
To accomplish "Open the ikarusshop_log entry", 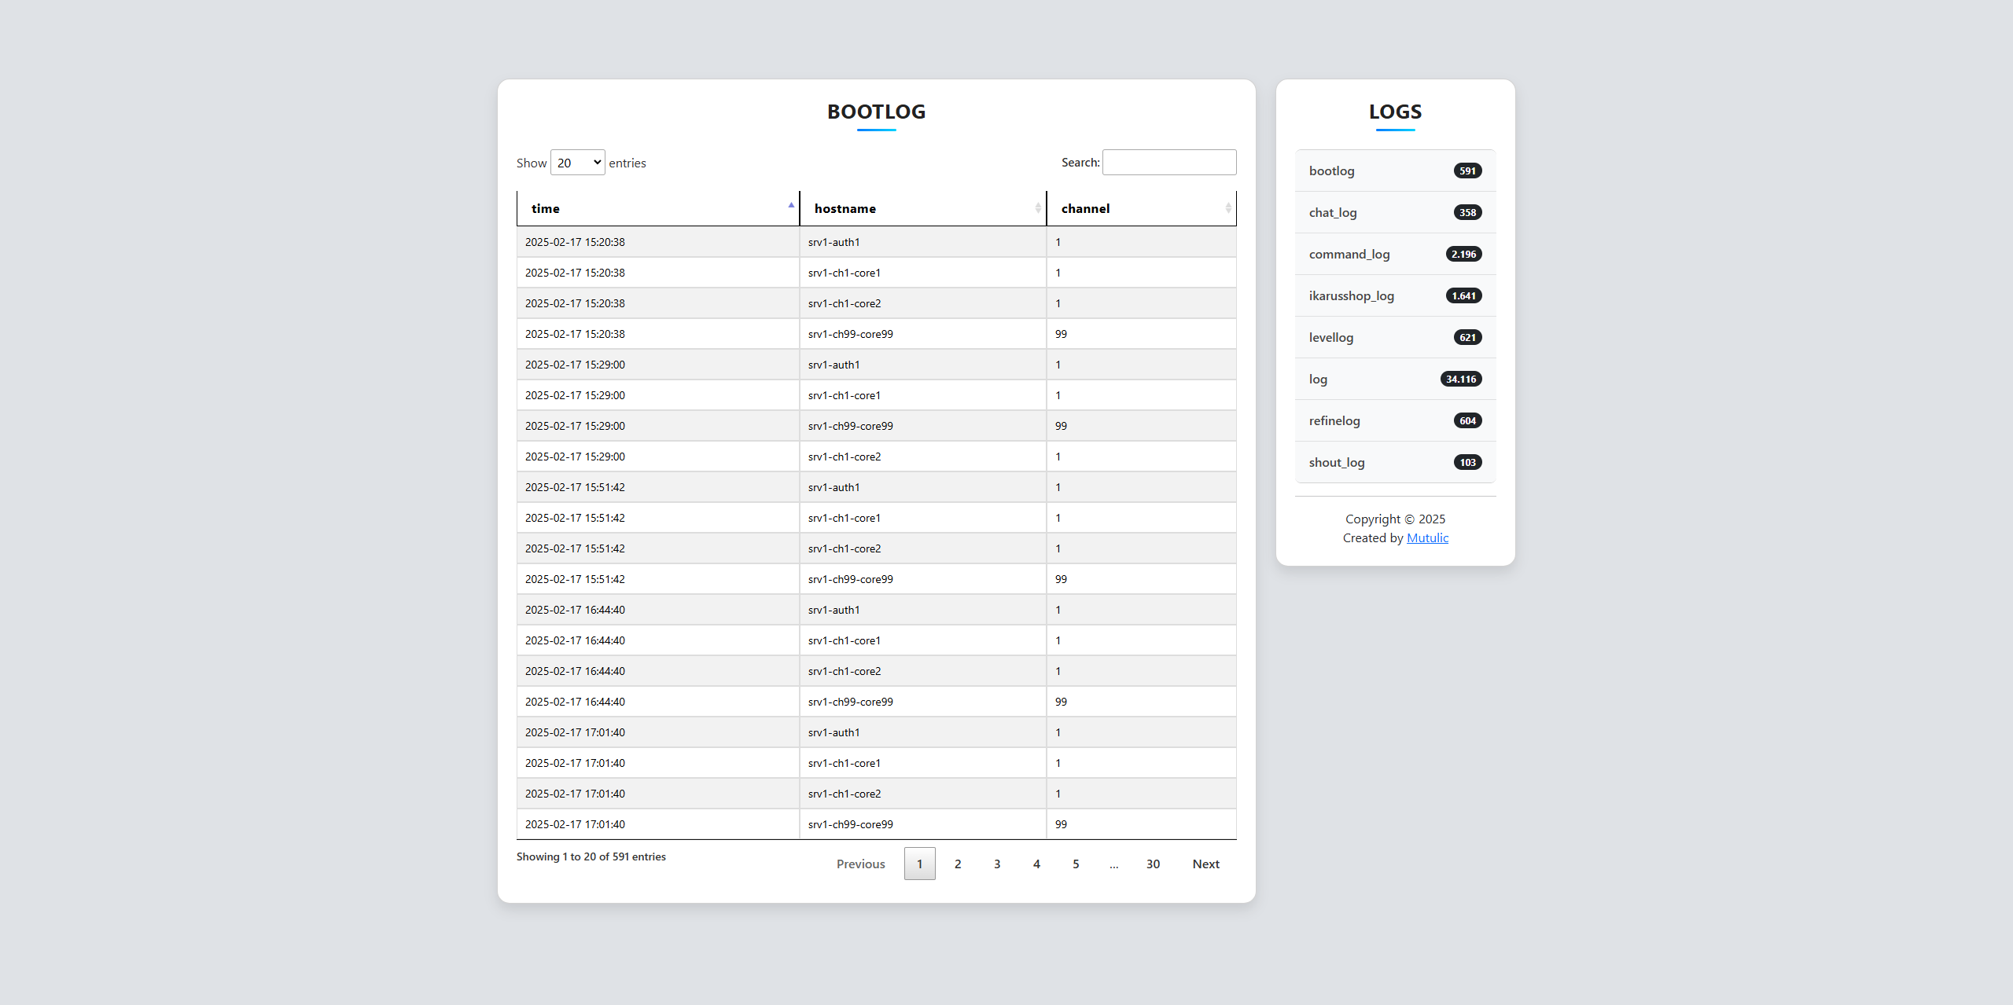I will pyautogui.click(x=1351, y=296).
